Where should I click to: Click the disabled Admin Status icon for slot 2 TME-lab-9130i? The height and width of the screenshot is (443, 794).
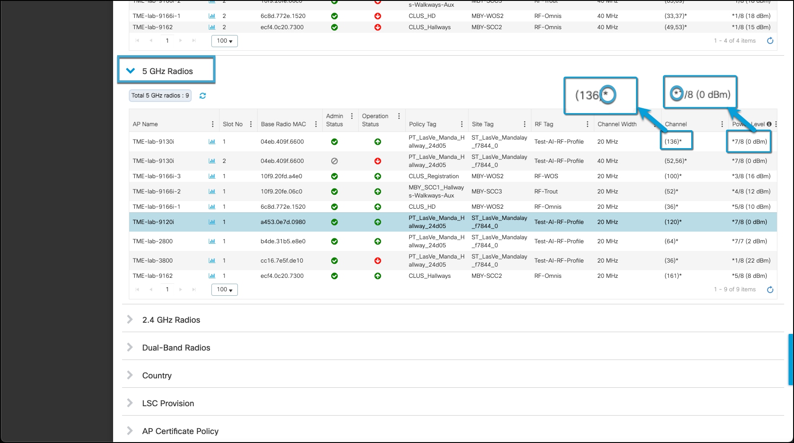click(334, 161)
